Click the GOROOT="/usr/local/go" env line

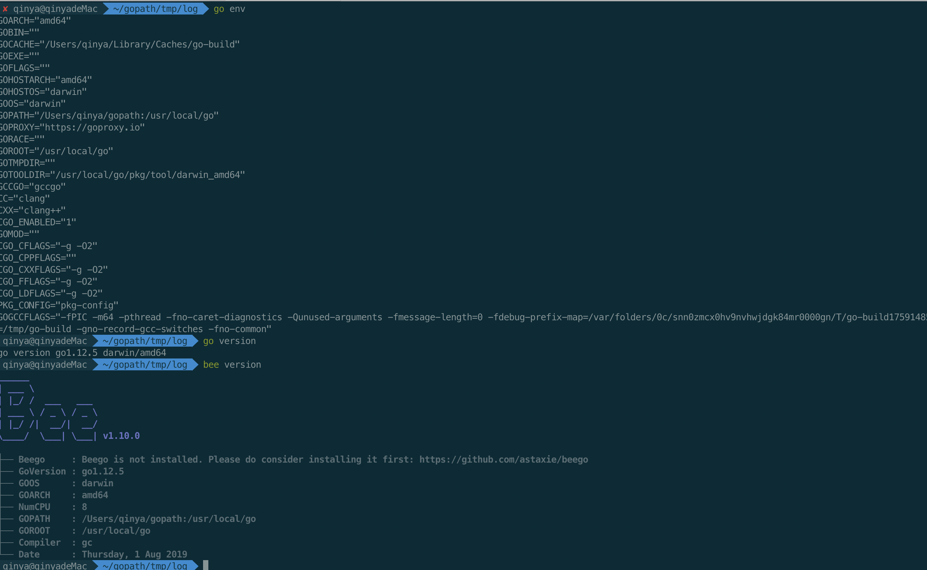[57, 151]
